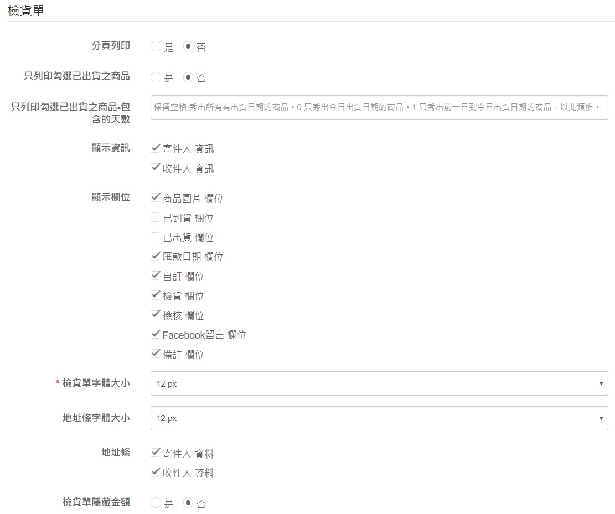615x514 pixels.
Task: Choose 是 for 只列印勾選已出貨之商品
Action: click(156, 77)
